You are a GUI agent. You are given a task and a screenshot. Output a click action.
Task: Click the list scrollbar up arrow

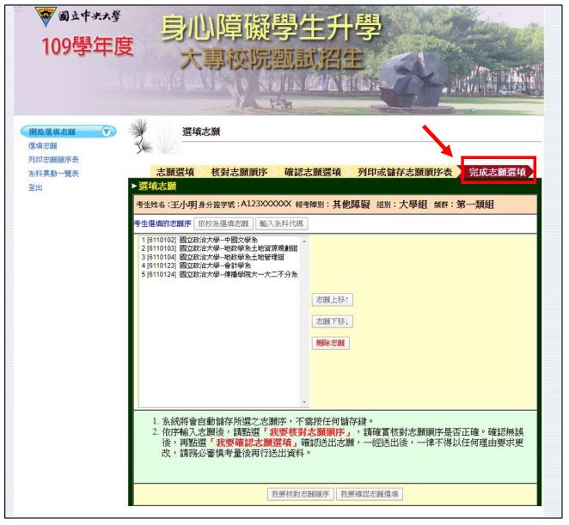(x=304, y=241)
